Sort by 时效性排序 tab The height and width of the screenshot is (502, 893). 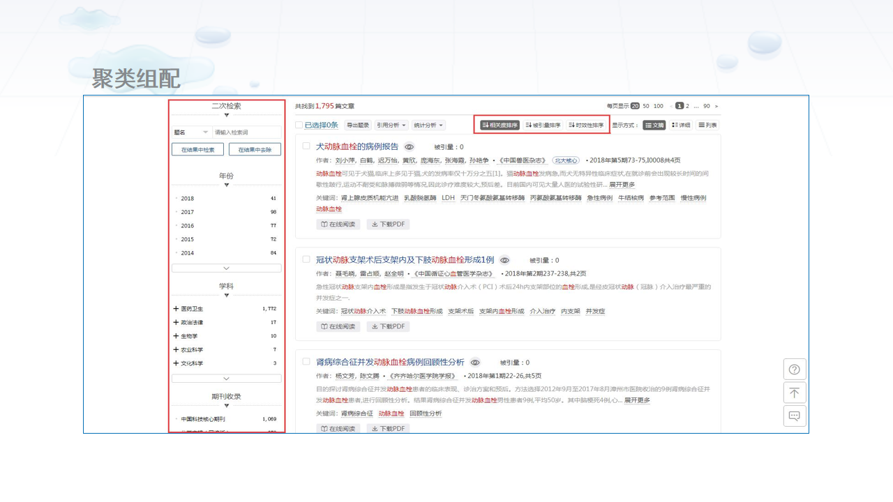click(586, 125)
